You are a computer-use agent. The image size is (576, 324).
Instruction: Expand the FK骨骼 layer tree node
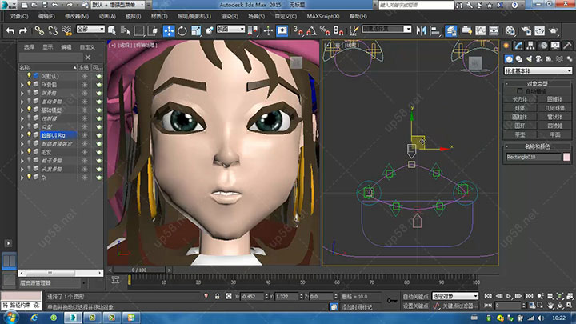(x=22, y=85)
